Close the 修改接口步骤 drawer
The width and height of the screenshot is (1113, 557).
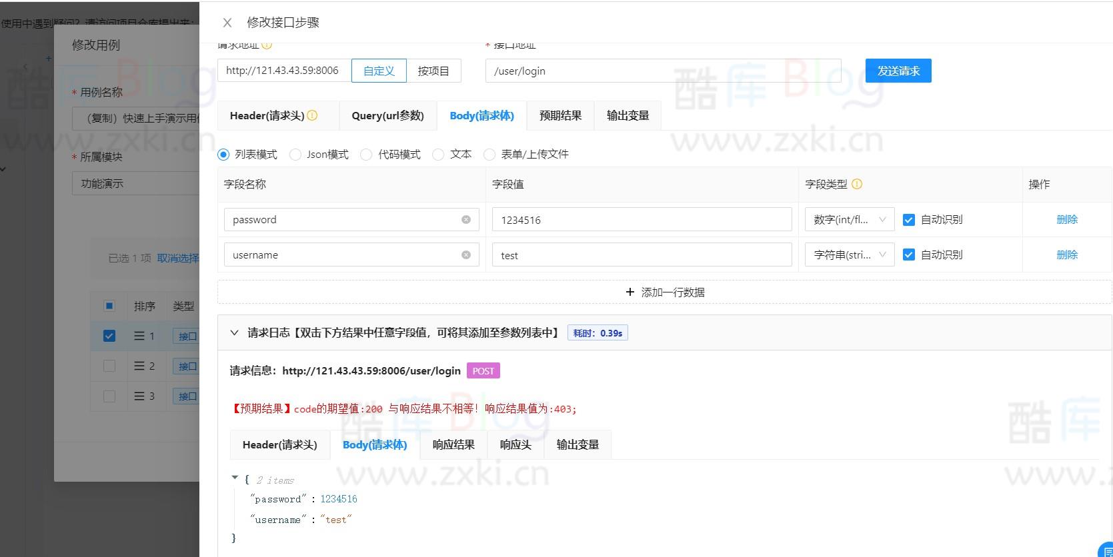pyautogui.click(x=227, y=23)
